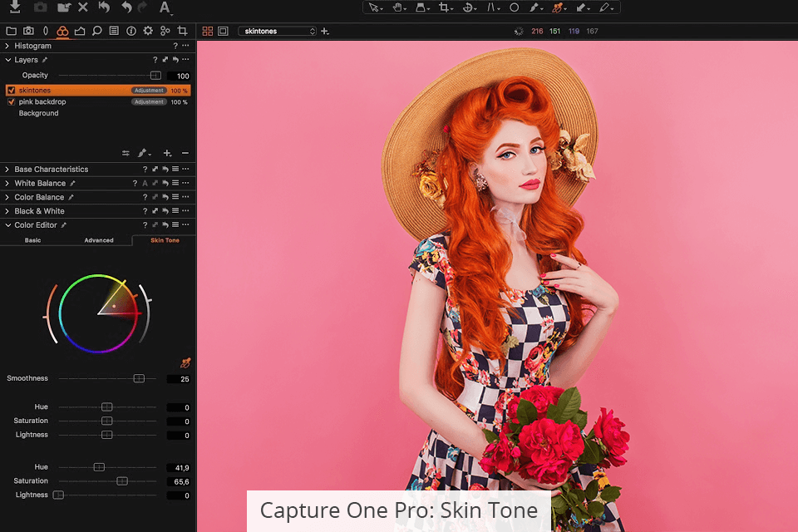Switch to the Basic tab in Color Editor
Viewport: 798px width, 532px height.
tap(32, 240)
